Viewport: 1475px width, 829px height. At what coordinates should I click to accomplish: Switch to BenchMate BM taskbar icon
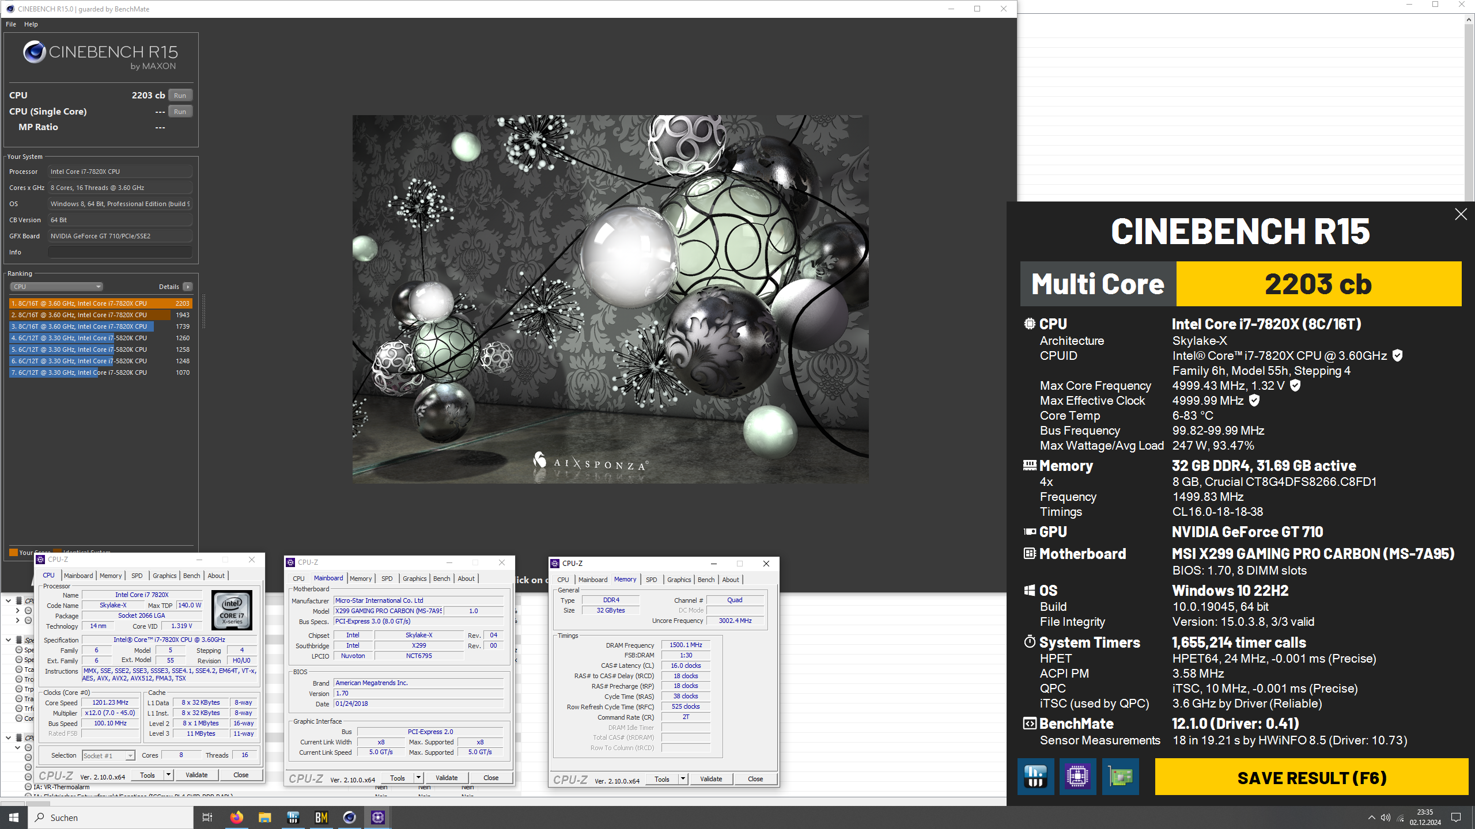(x=321, y=817)
